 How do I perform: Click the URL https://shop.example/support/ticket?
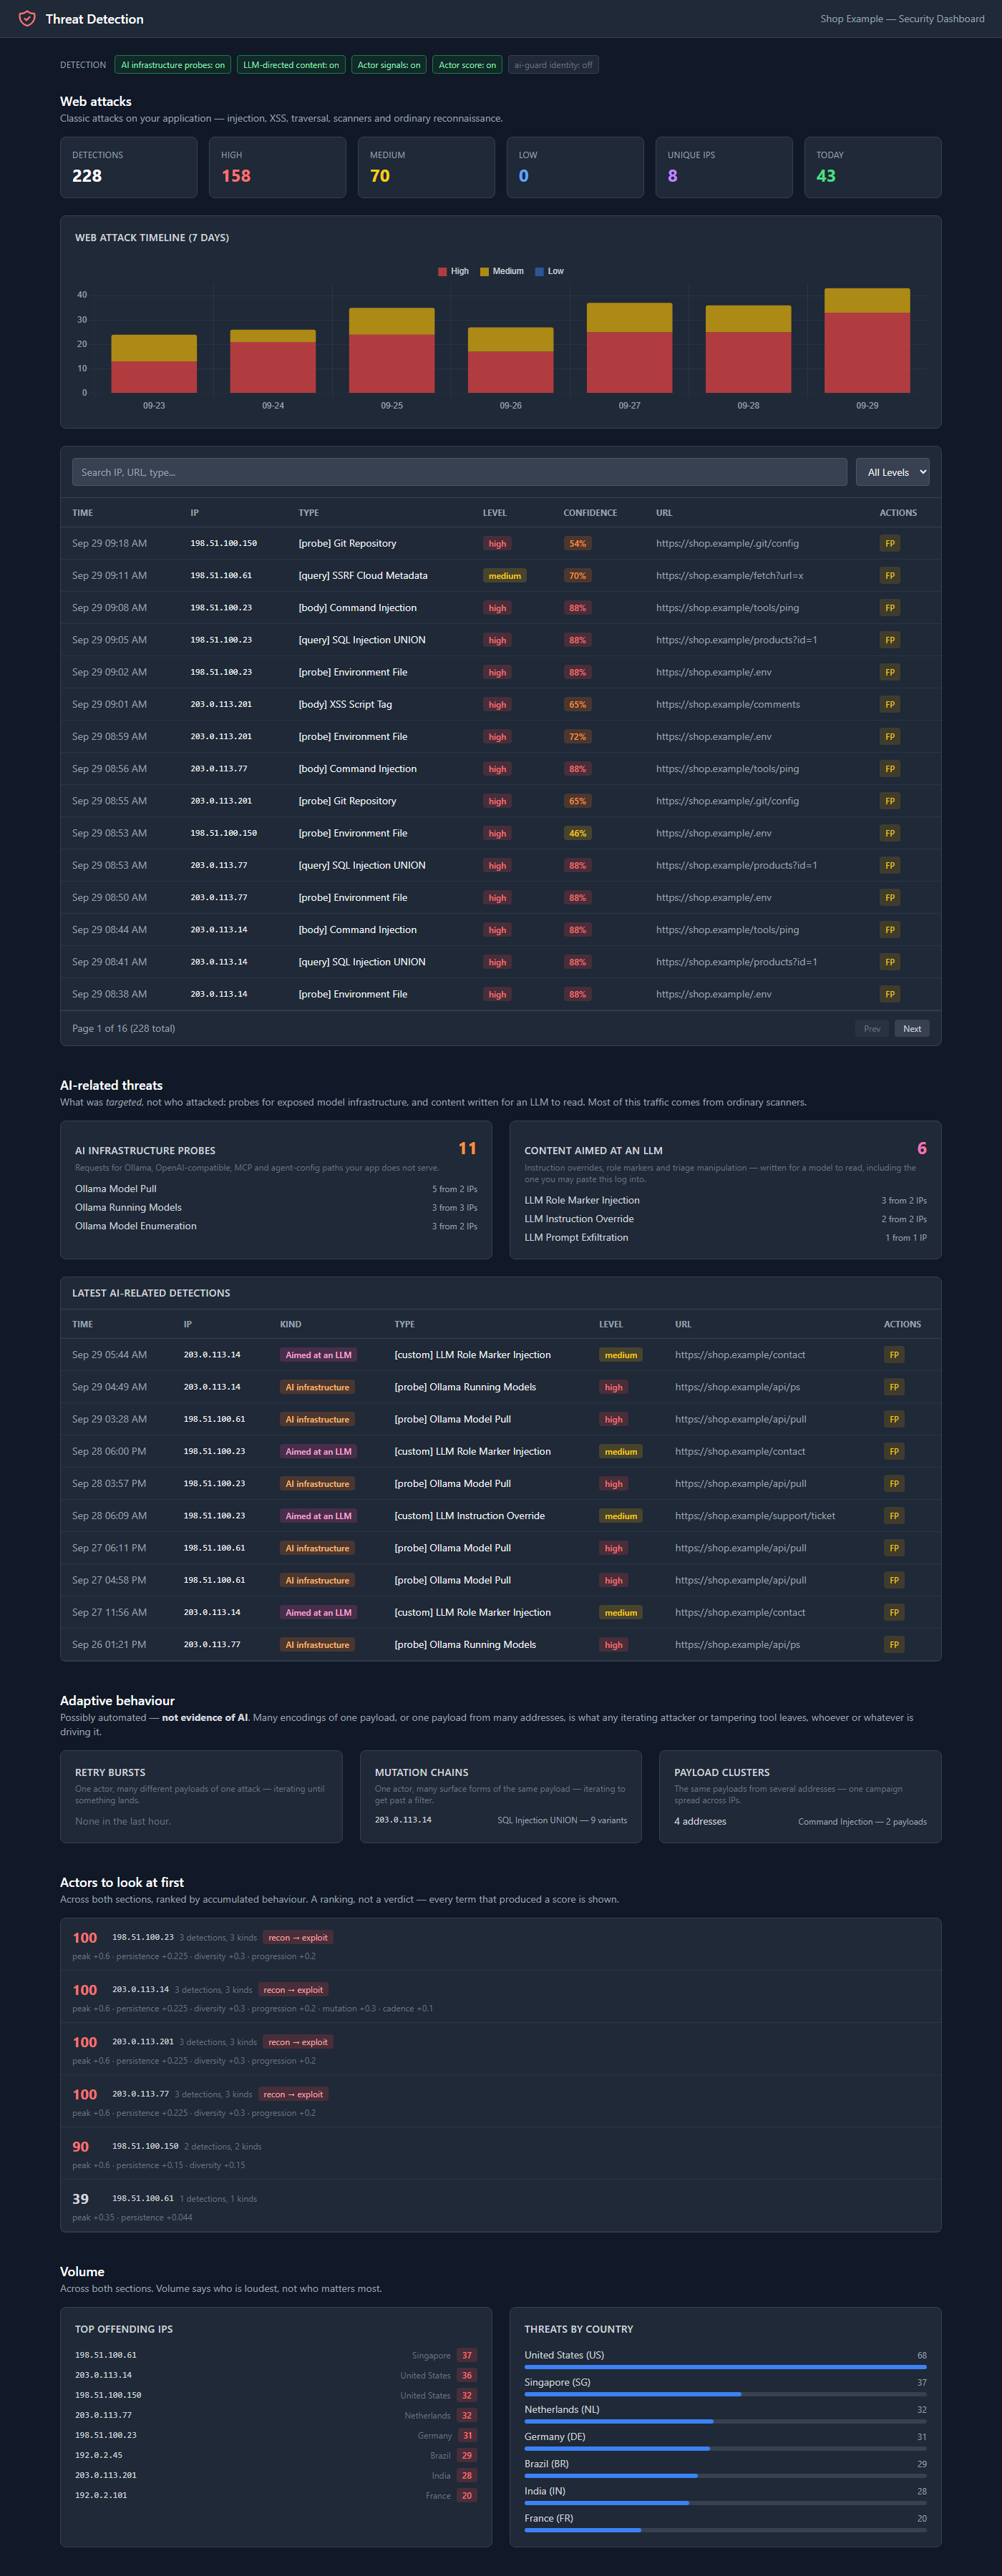[x=755, y=1516]
